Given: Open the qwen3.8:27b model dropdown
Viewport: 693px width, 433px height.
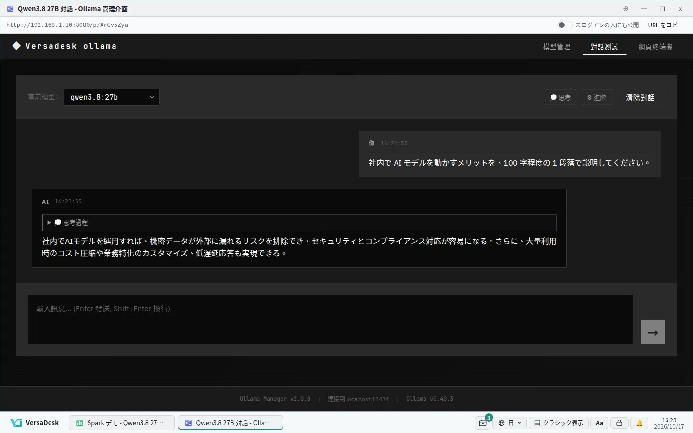Looking at the screenshot, I should (112, 97).
